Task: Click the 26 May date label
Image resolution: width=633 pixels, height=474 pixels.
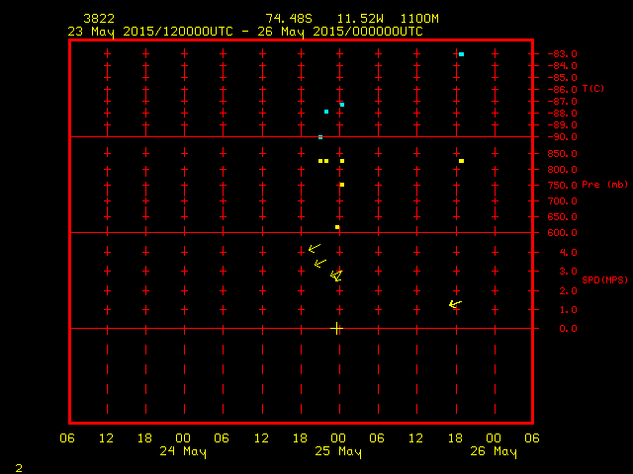Action: 493,452
